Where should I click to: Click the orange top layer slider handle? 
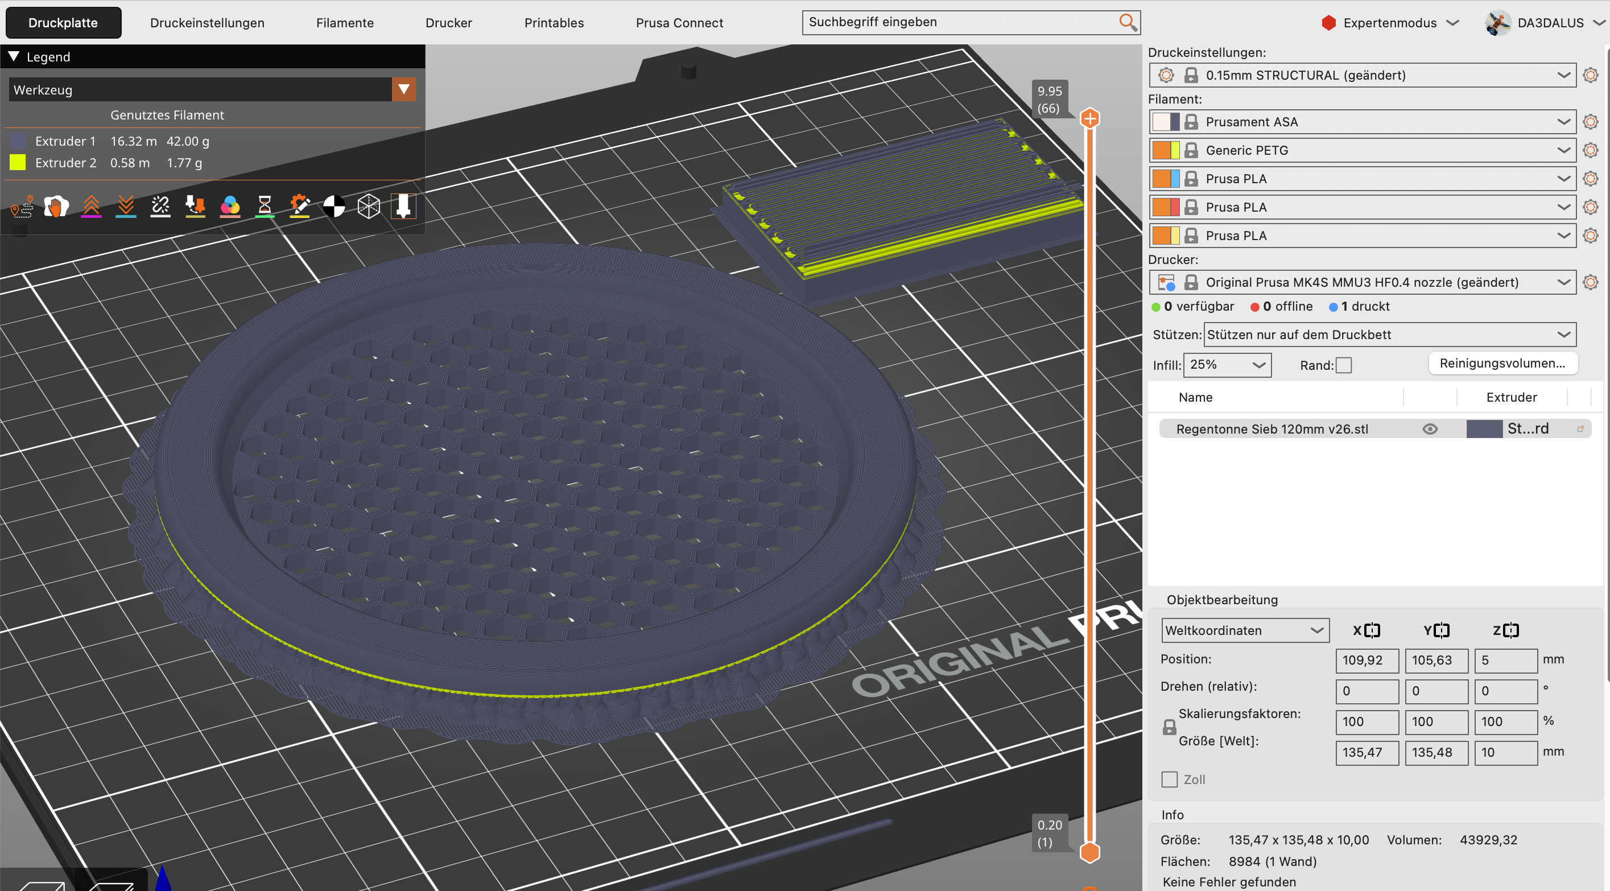click(1090, 118)
